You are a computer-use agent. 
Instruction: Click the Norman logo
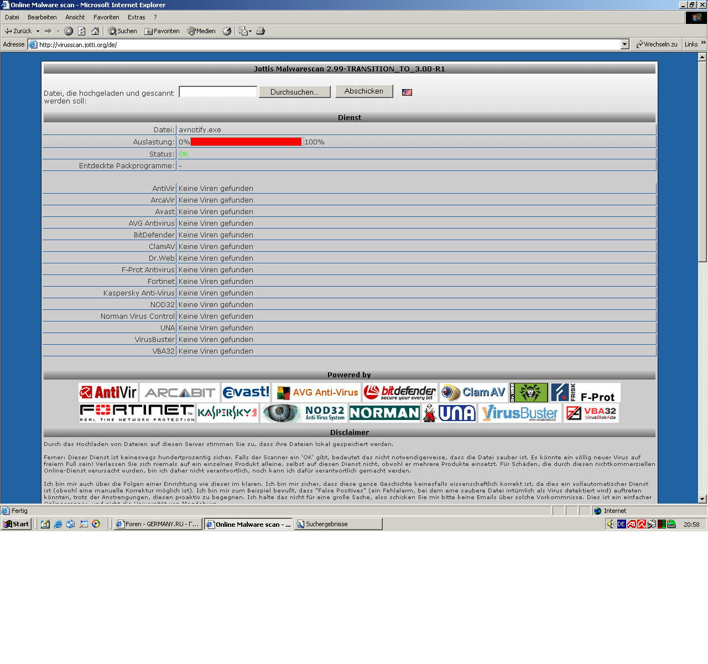385,413
